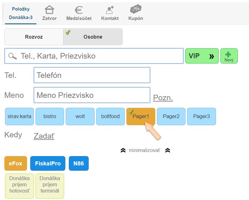This screenshot has height=200, width=249.
Task: Click the Zadať time link
Action: (44, 136)
